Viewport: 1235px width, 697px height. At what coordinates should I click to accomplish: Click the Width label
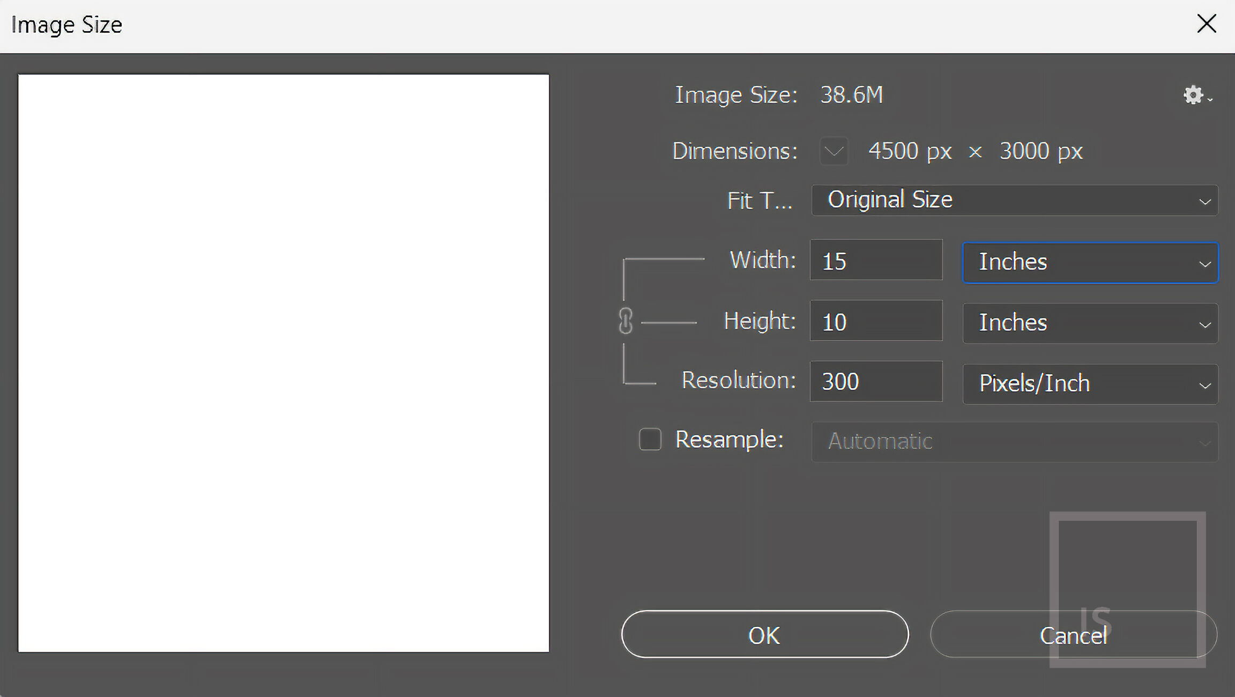762,260
